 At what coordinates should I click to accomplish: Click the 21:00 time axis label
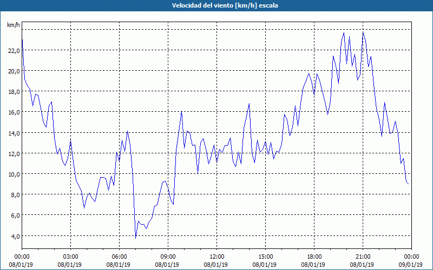(363, 257)
